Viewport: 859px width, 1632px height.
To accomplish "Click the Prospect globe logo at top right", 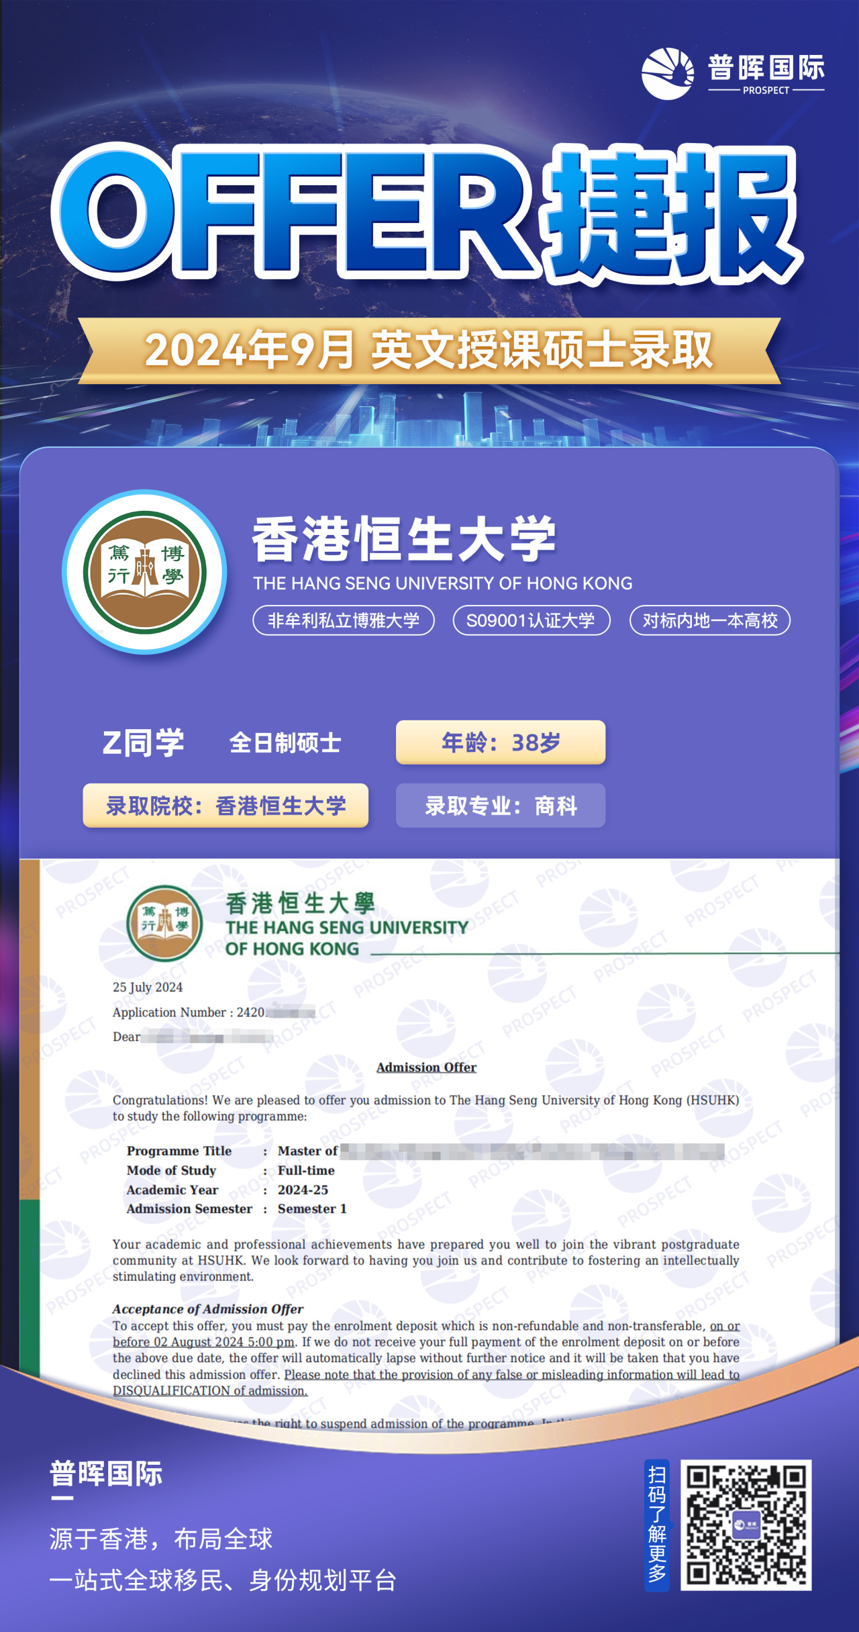I will tap(667, 73).
